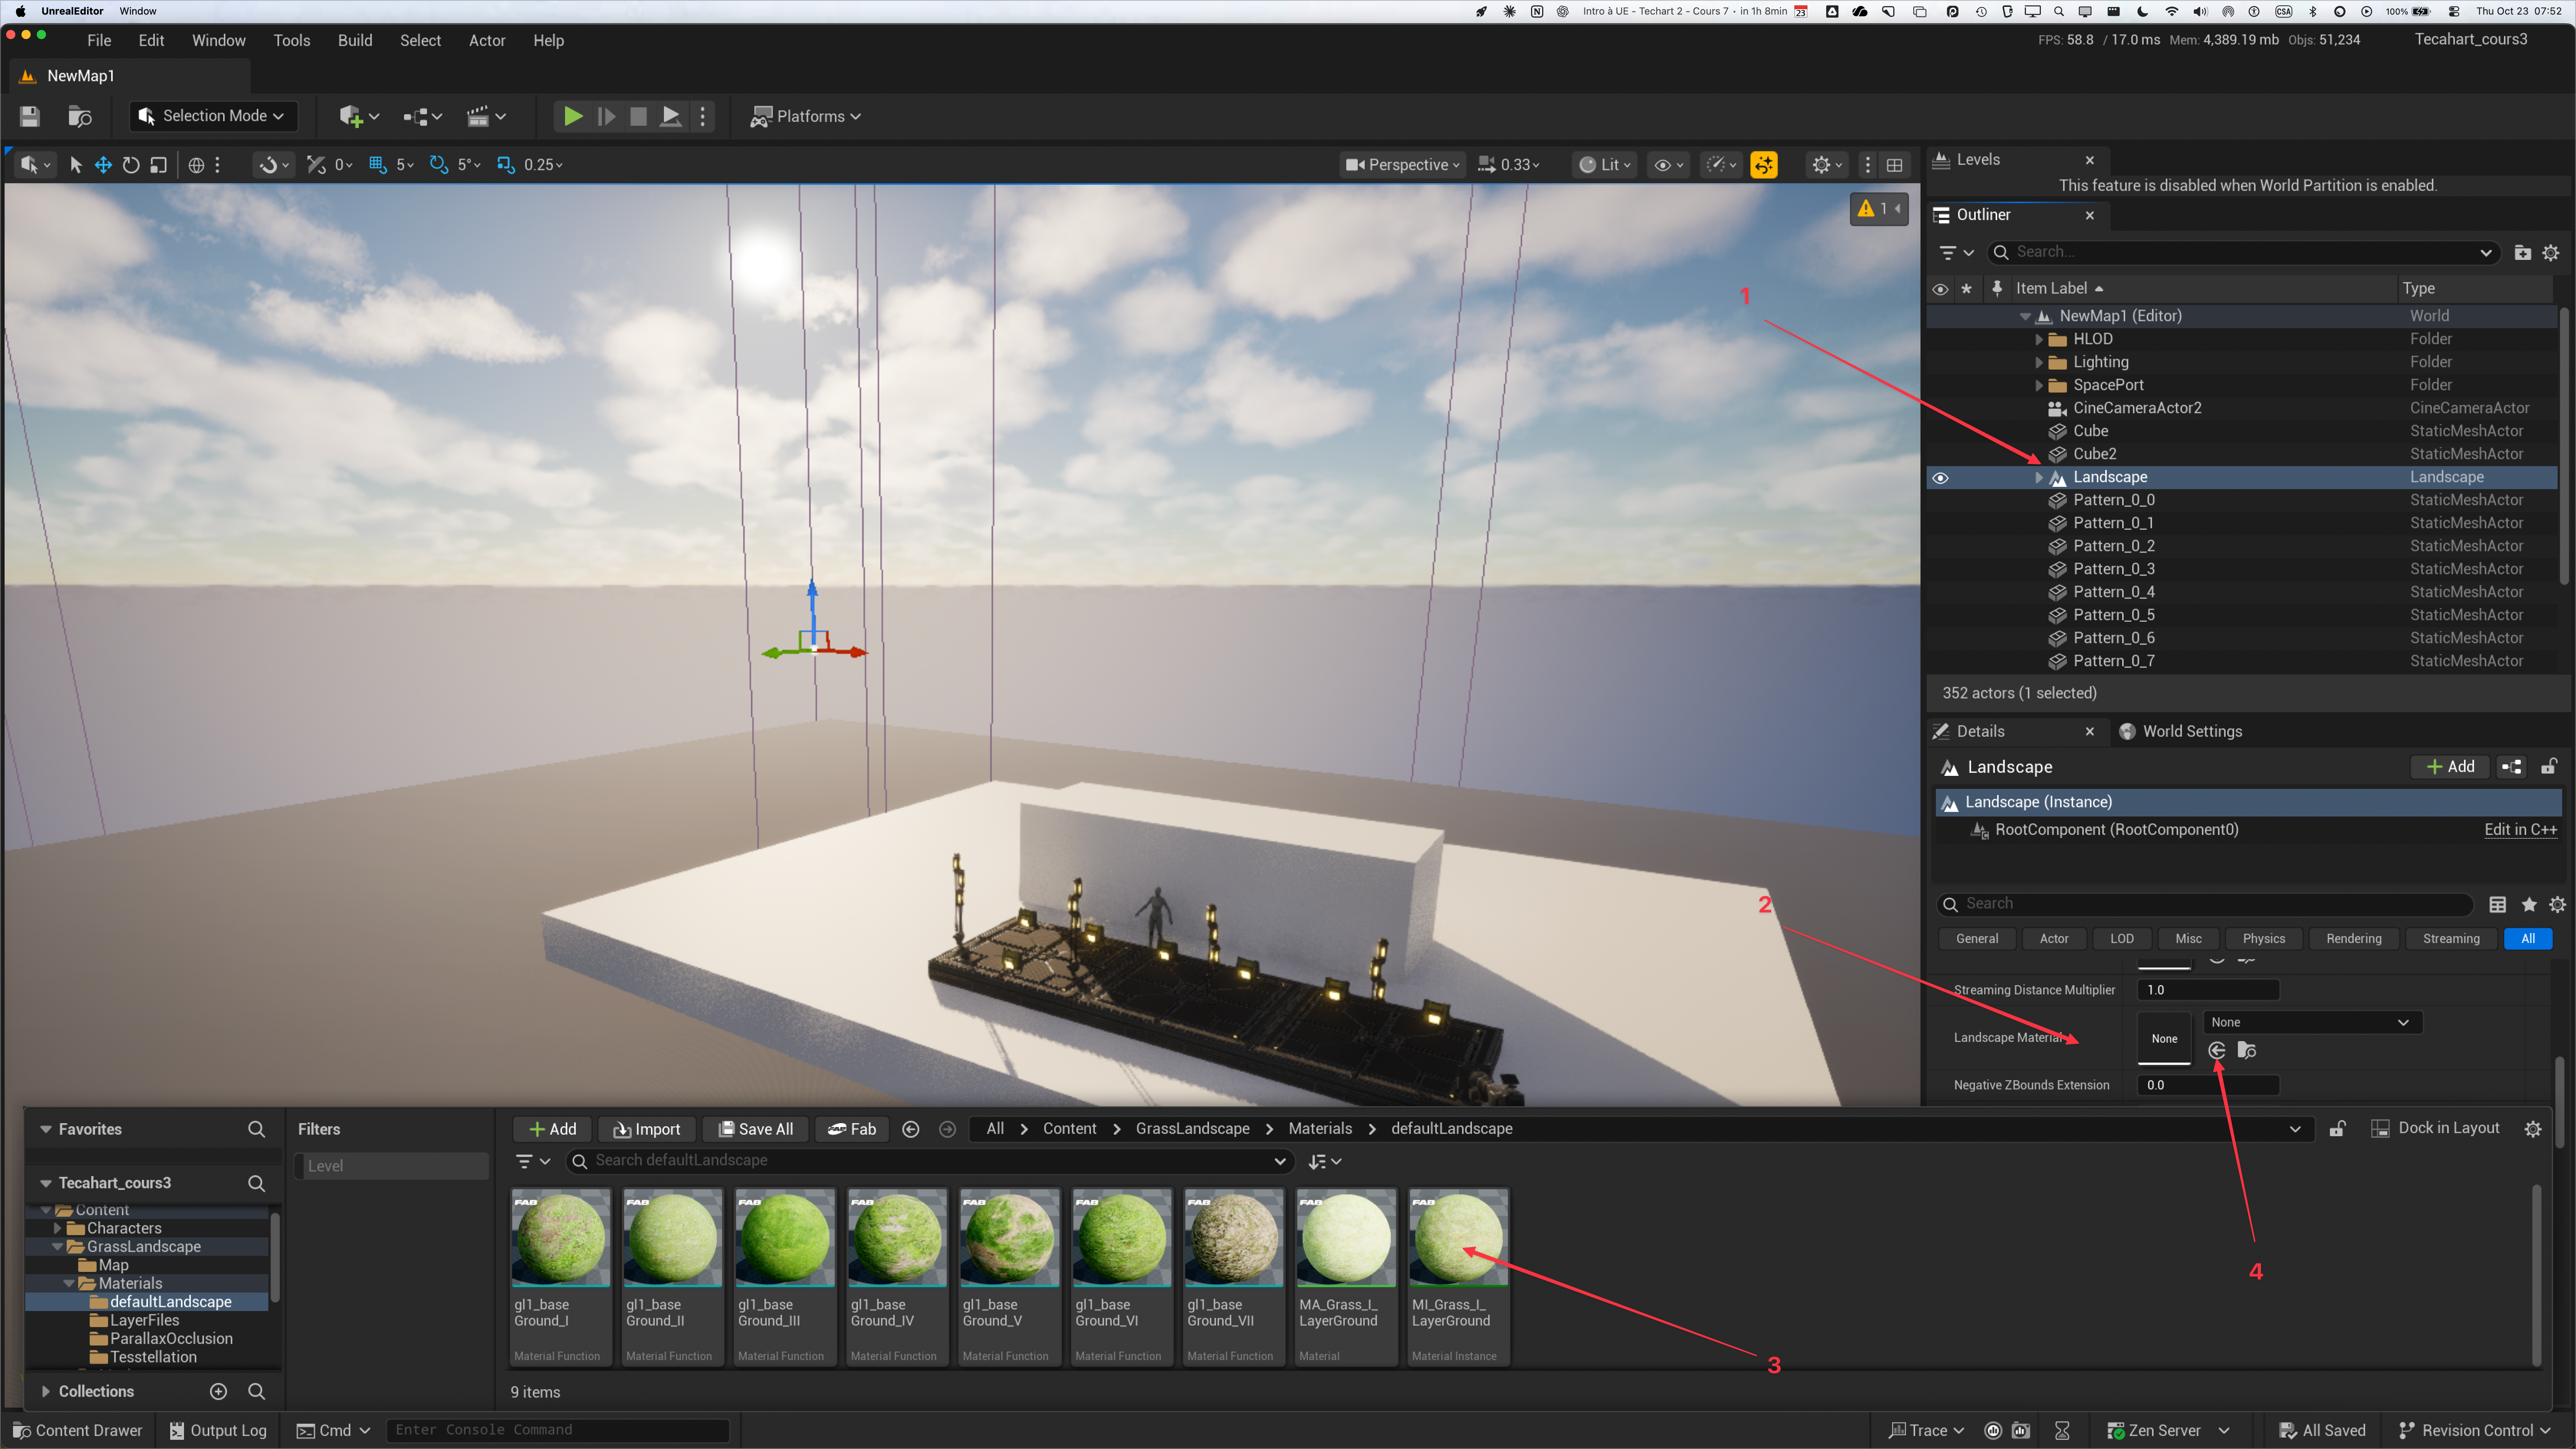Open Outliner settings gear

pos(2551,253)
